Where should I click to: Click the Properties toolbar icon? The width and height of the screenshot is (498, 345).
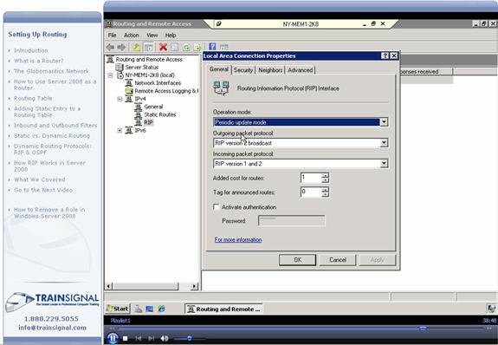175,48
